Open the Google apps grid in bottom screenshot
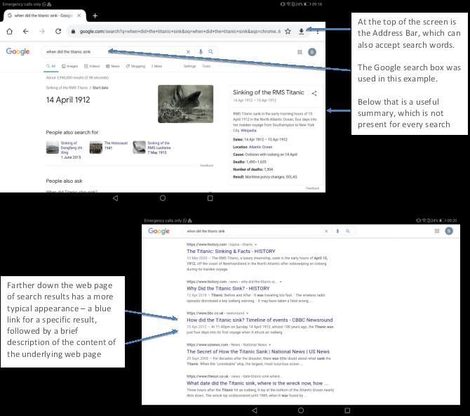Viewport: 470px width, 416px height. coord(437,230)
